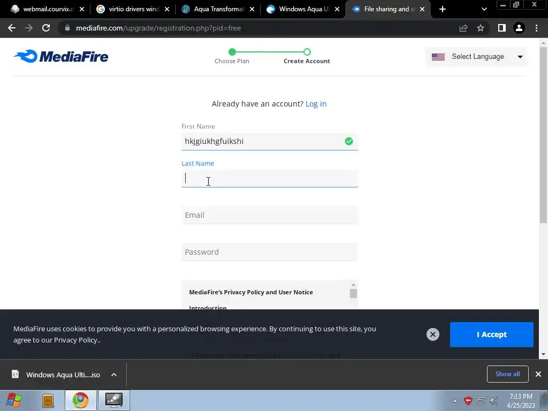This screenshot has height=411, width=548.
Task: Go back with the browser back arrow
Action: click(12, 28)
